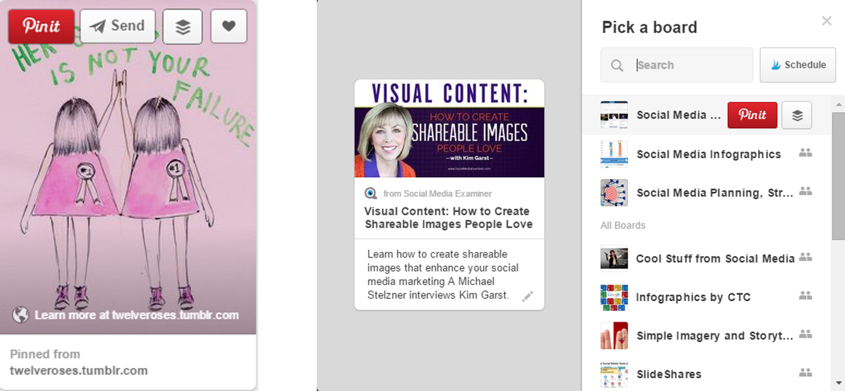
Task: Click the Buffer layers icon above pin image
Action: click(x=182, y=26)
